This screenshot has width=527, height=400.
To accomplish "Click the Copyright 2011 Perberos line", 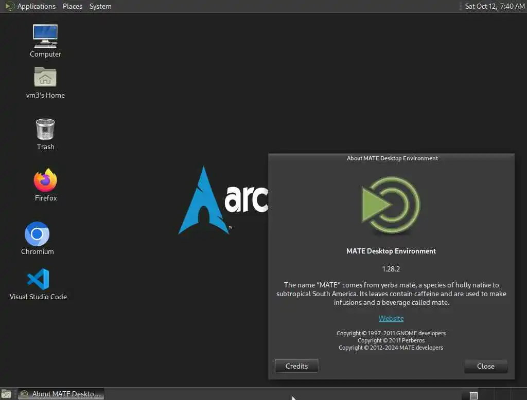I will point(391,340).
